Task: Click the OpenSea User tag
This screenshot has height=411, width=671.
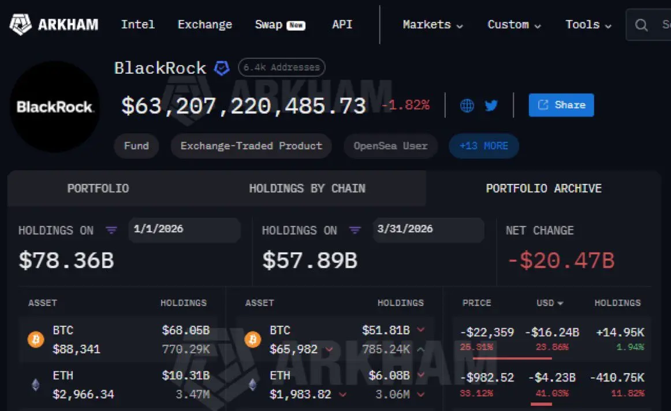Action: click(x=390, y=146)
